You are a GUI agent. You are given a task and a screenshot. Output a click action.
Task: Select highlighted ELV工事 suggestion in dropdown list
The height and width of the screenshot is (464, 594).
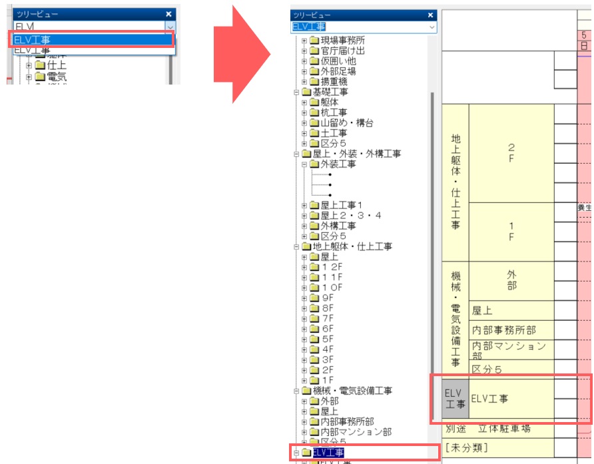pyautogui.click(x=92, y=39)
